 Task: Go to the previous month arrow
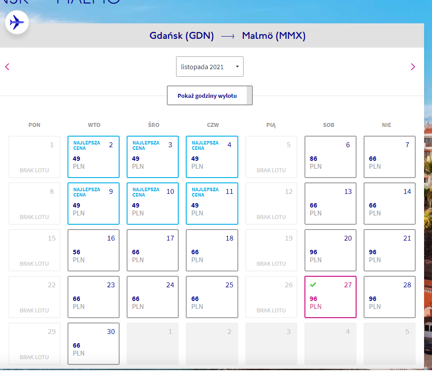pos(8,67)
